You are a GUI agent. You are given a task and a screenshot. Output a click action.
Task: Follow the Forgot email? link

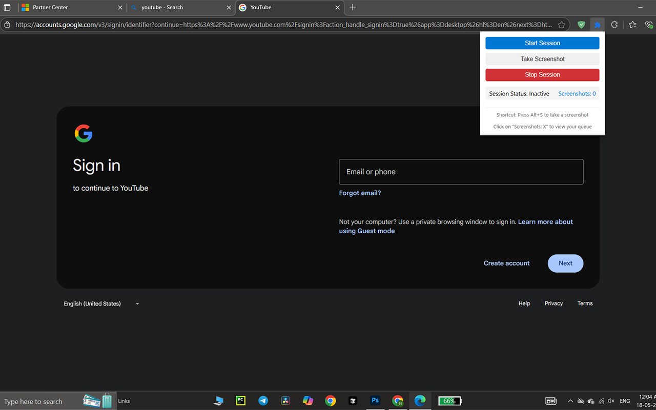[x=360, y=193]
